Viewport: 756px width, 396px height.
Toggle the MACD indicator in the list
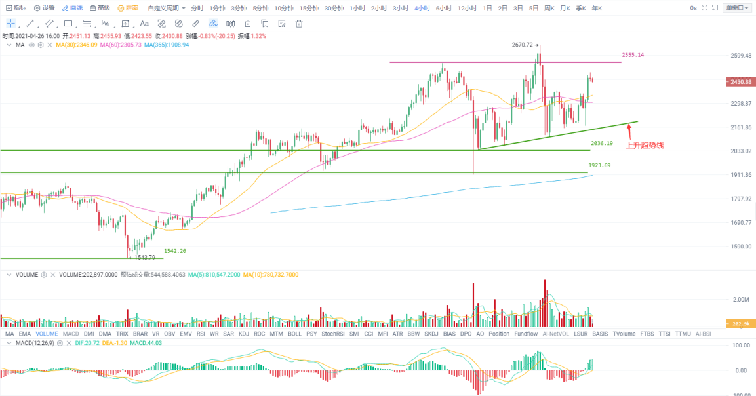coord(71,334)
